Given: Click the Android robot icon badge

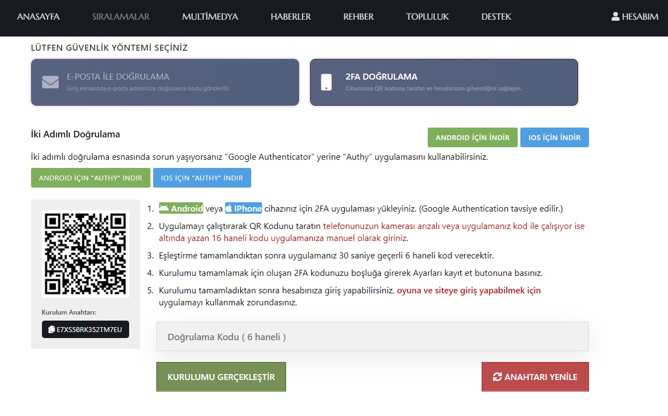Looking at the screenshot, I should pyautogui.click(x=164, y=208).
